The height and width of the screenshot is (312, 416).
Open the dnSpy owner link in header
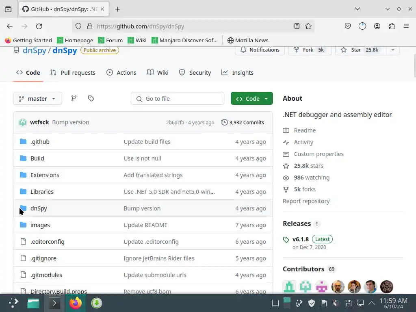(35, 50)
